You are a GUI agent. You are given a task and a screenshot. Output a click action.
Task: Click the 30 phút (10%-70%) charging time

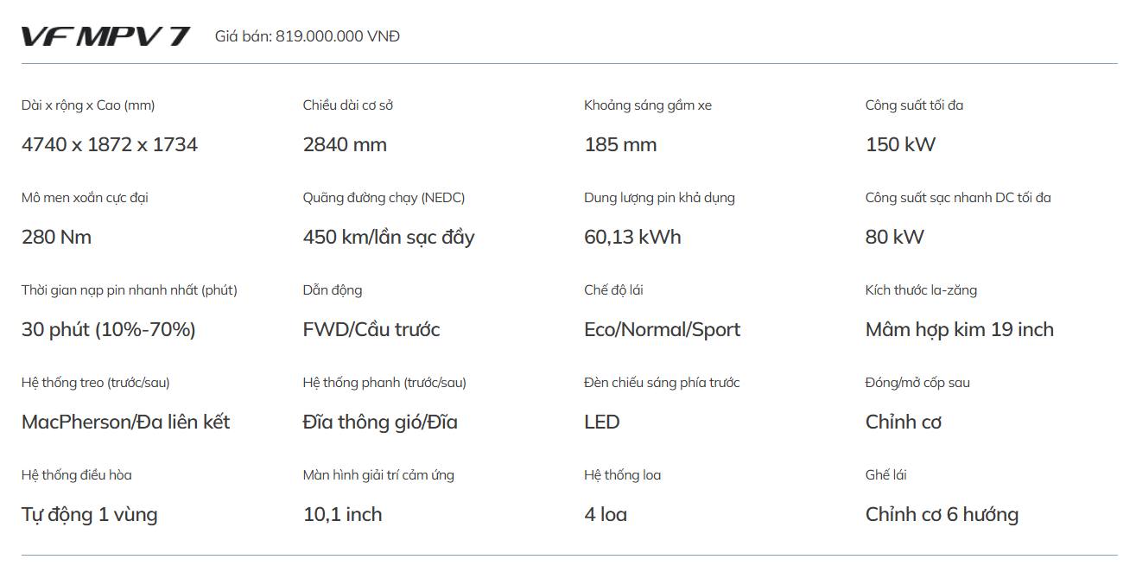tap(109, 329)
